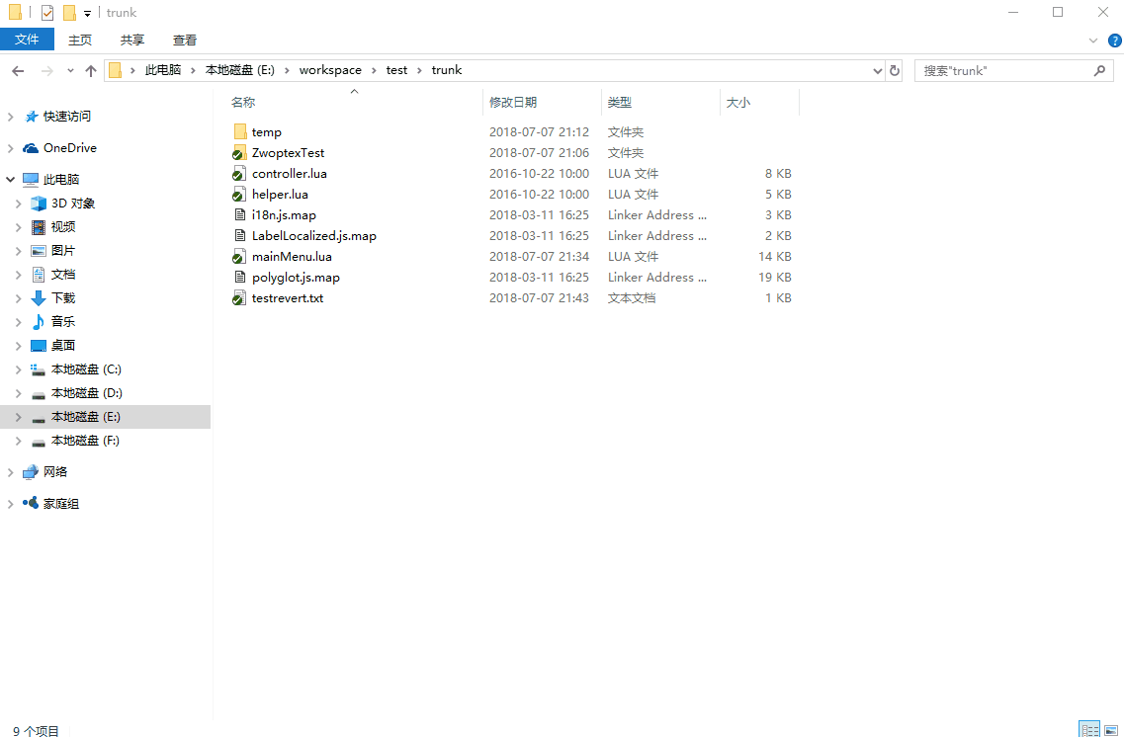The image size is (1124, 737).
Task: Click the Back navigation arrow
Action: tap(18, 70)
